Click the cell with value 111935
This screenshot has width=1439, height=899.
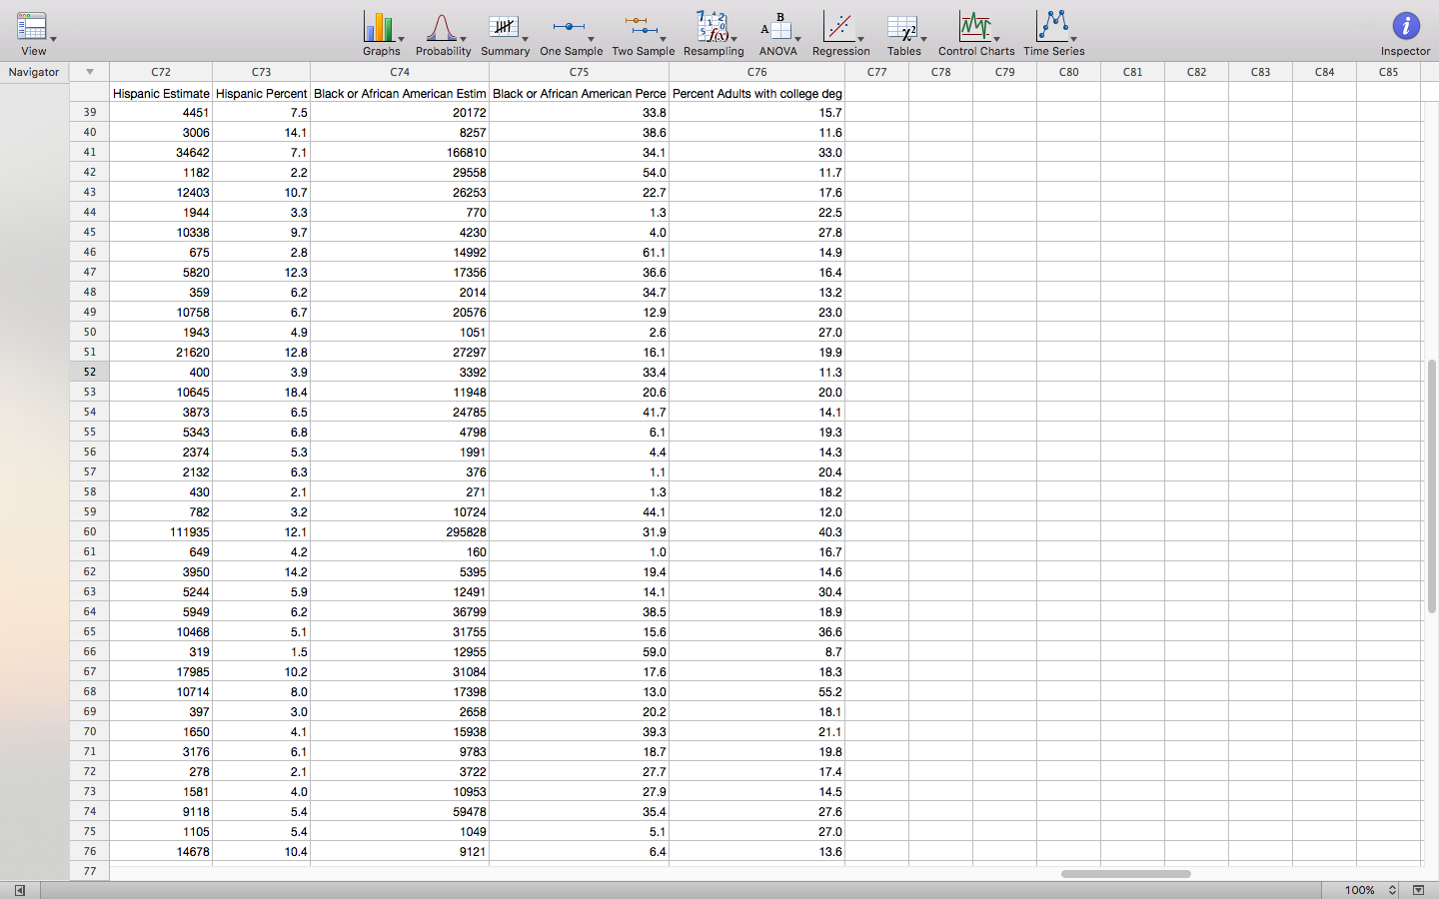click(161, 531)
